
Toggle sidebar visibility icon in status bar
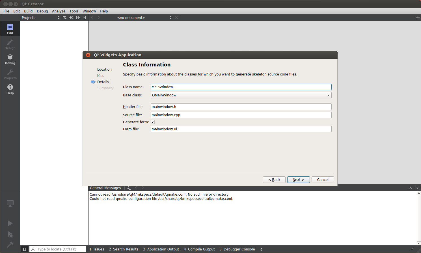click(24, 249)
